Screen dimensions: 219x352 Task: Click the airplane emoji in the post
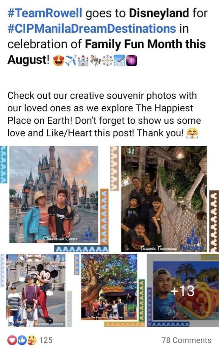pyautogui.click(x=71, y=60)
